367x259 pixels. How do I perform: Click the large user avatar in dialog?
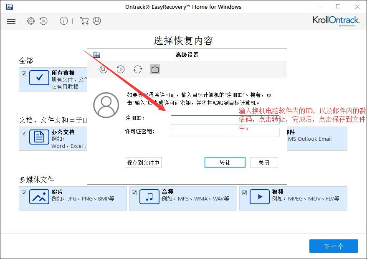point(106,105)
